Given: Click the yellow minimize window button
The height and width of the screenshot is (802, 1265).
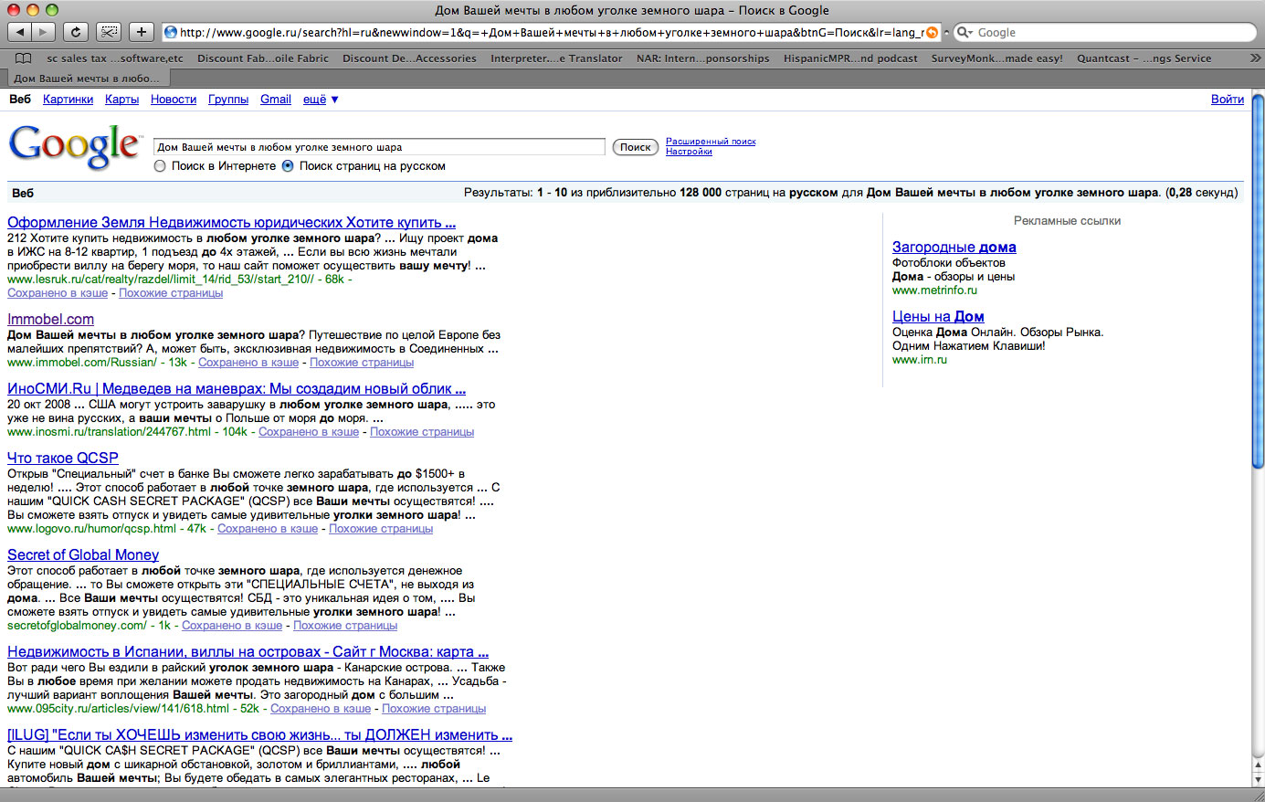Looking at the screenshot, I should click(33, 9).
